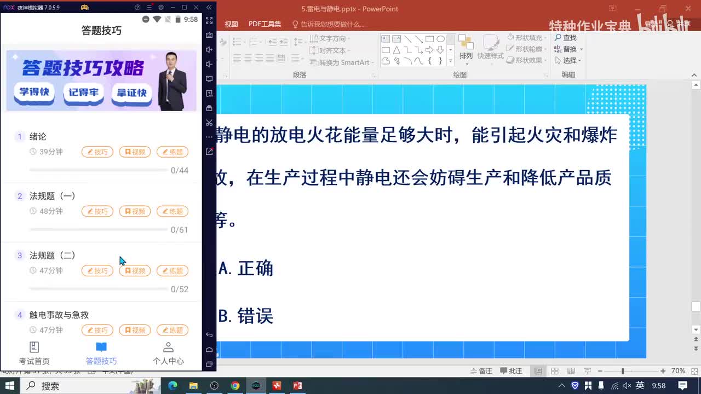Screen dimensions: 701x394
Task: Select the rectangle shape in shapes gallery
Action: (429, 39)
